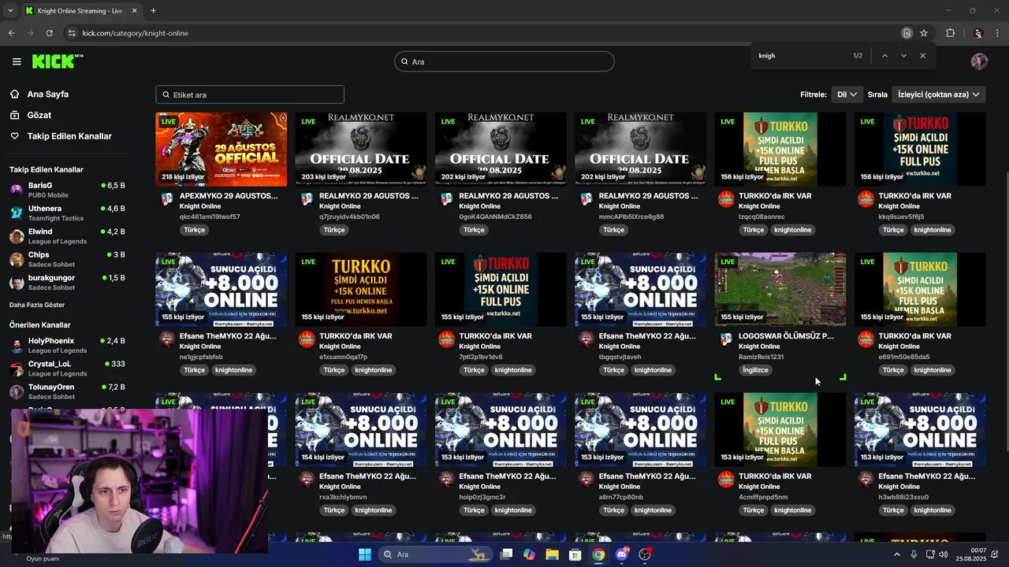Click the Etiket ara tag search box
Viewport: 1009px width, 567px height.
(250, 94)
